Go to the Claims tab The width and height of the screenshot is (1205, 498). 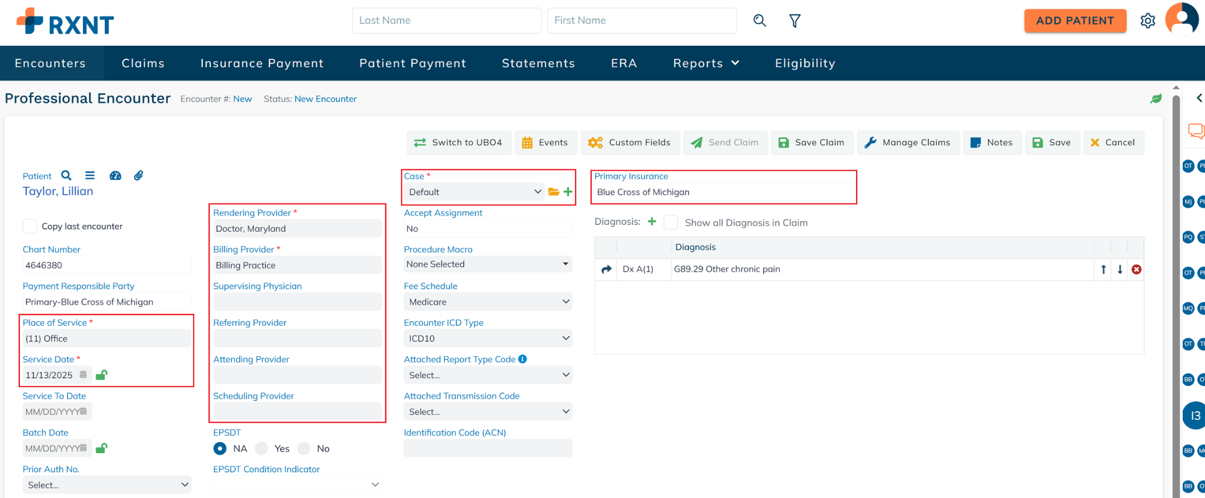(x=143, y=64)
